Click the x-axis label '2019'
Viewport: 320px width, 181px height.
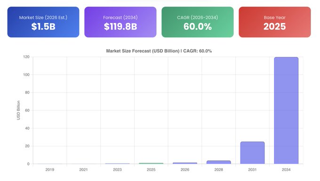coord(50,170)
